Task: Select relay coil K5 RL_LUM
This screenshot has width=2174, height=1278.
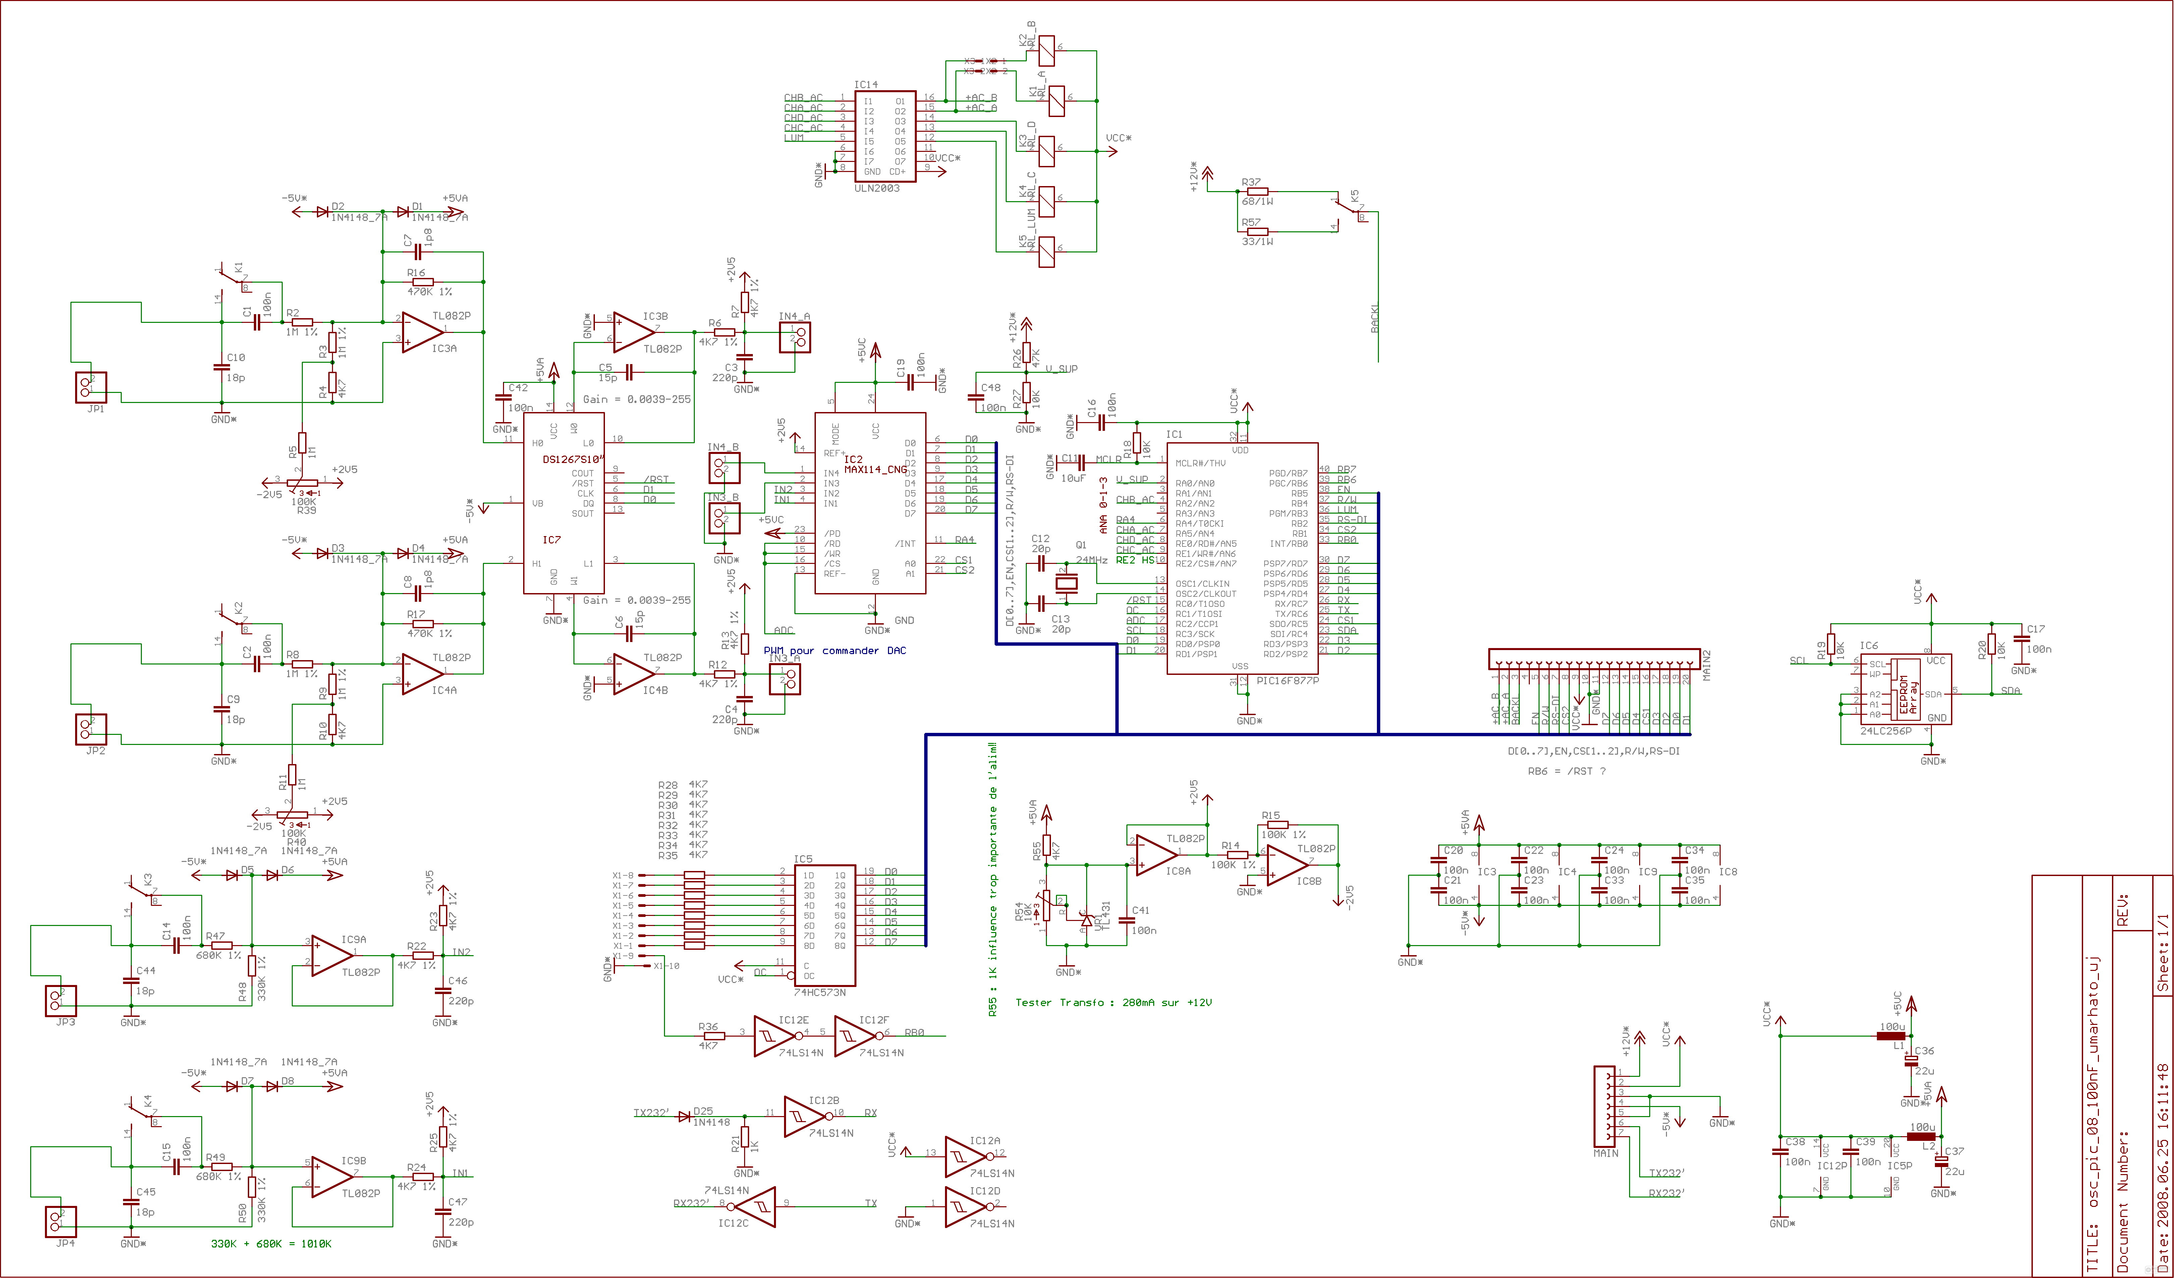Action: click(x=1047, y=252)
